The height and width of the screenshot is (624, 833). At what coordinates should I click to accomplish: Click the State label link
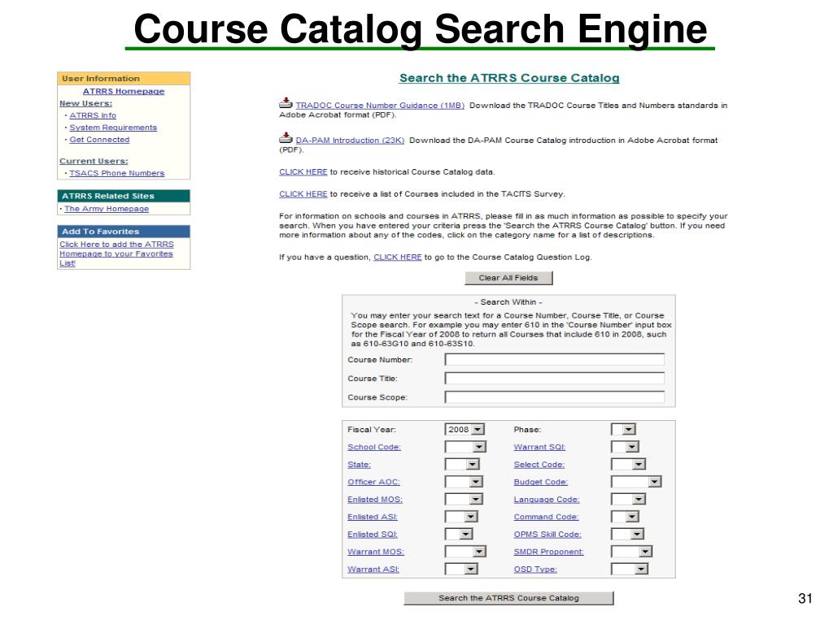tap(359, 465)
